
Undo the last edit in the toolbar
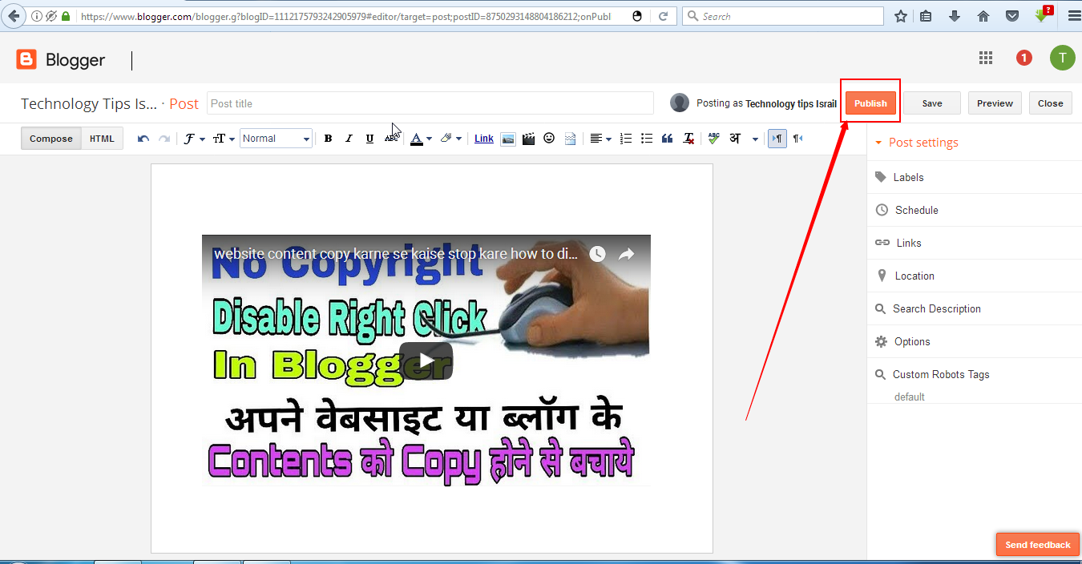click(x=143, y=139)
